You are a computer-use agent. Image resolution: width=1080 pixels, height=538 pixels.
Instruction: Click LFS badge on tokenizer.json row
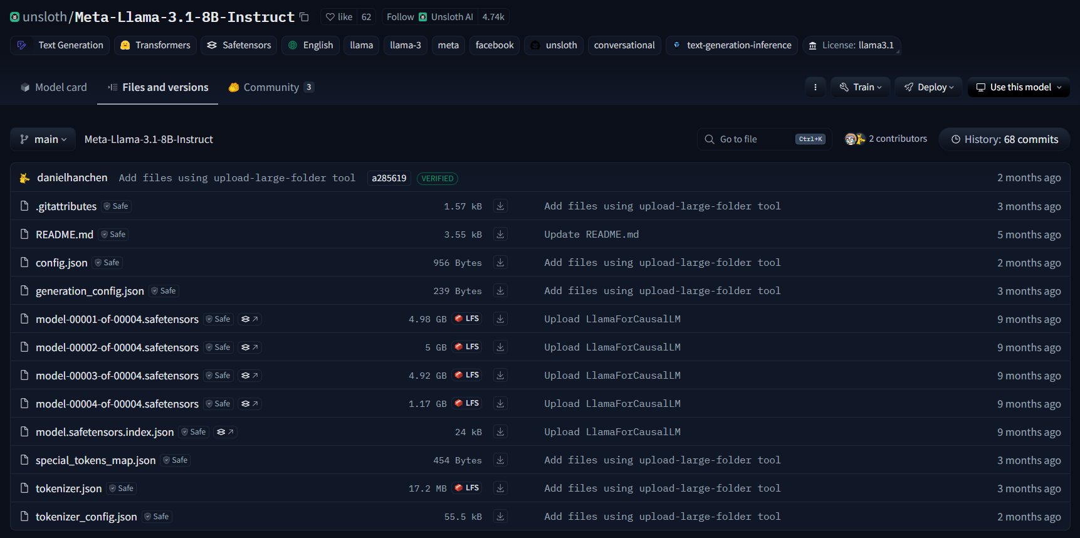click(467, 488)
